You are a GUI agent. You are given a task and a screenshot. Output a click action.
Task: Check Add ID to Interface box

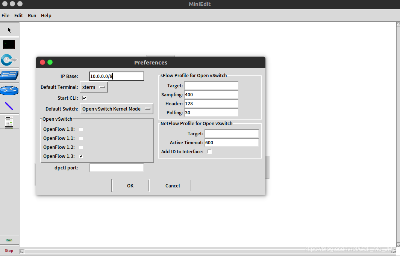209,151
